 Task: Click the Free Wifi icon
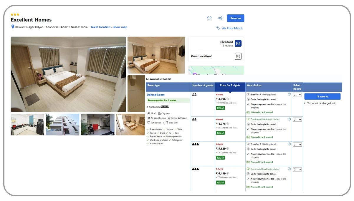coord(167,122)
